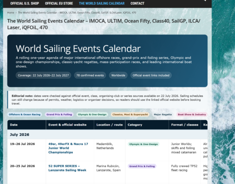Image resolution: width=235 pixels, height=184 pixels.
Task: Click the page title heading text
Action: coord(104,24)
